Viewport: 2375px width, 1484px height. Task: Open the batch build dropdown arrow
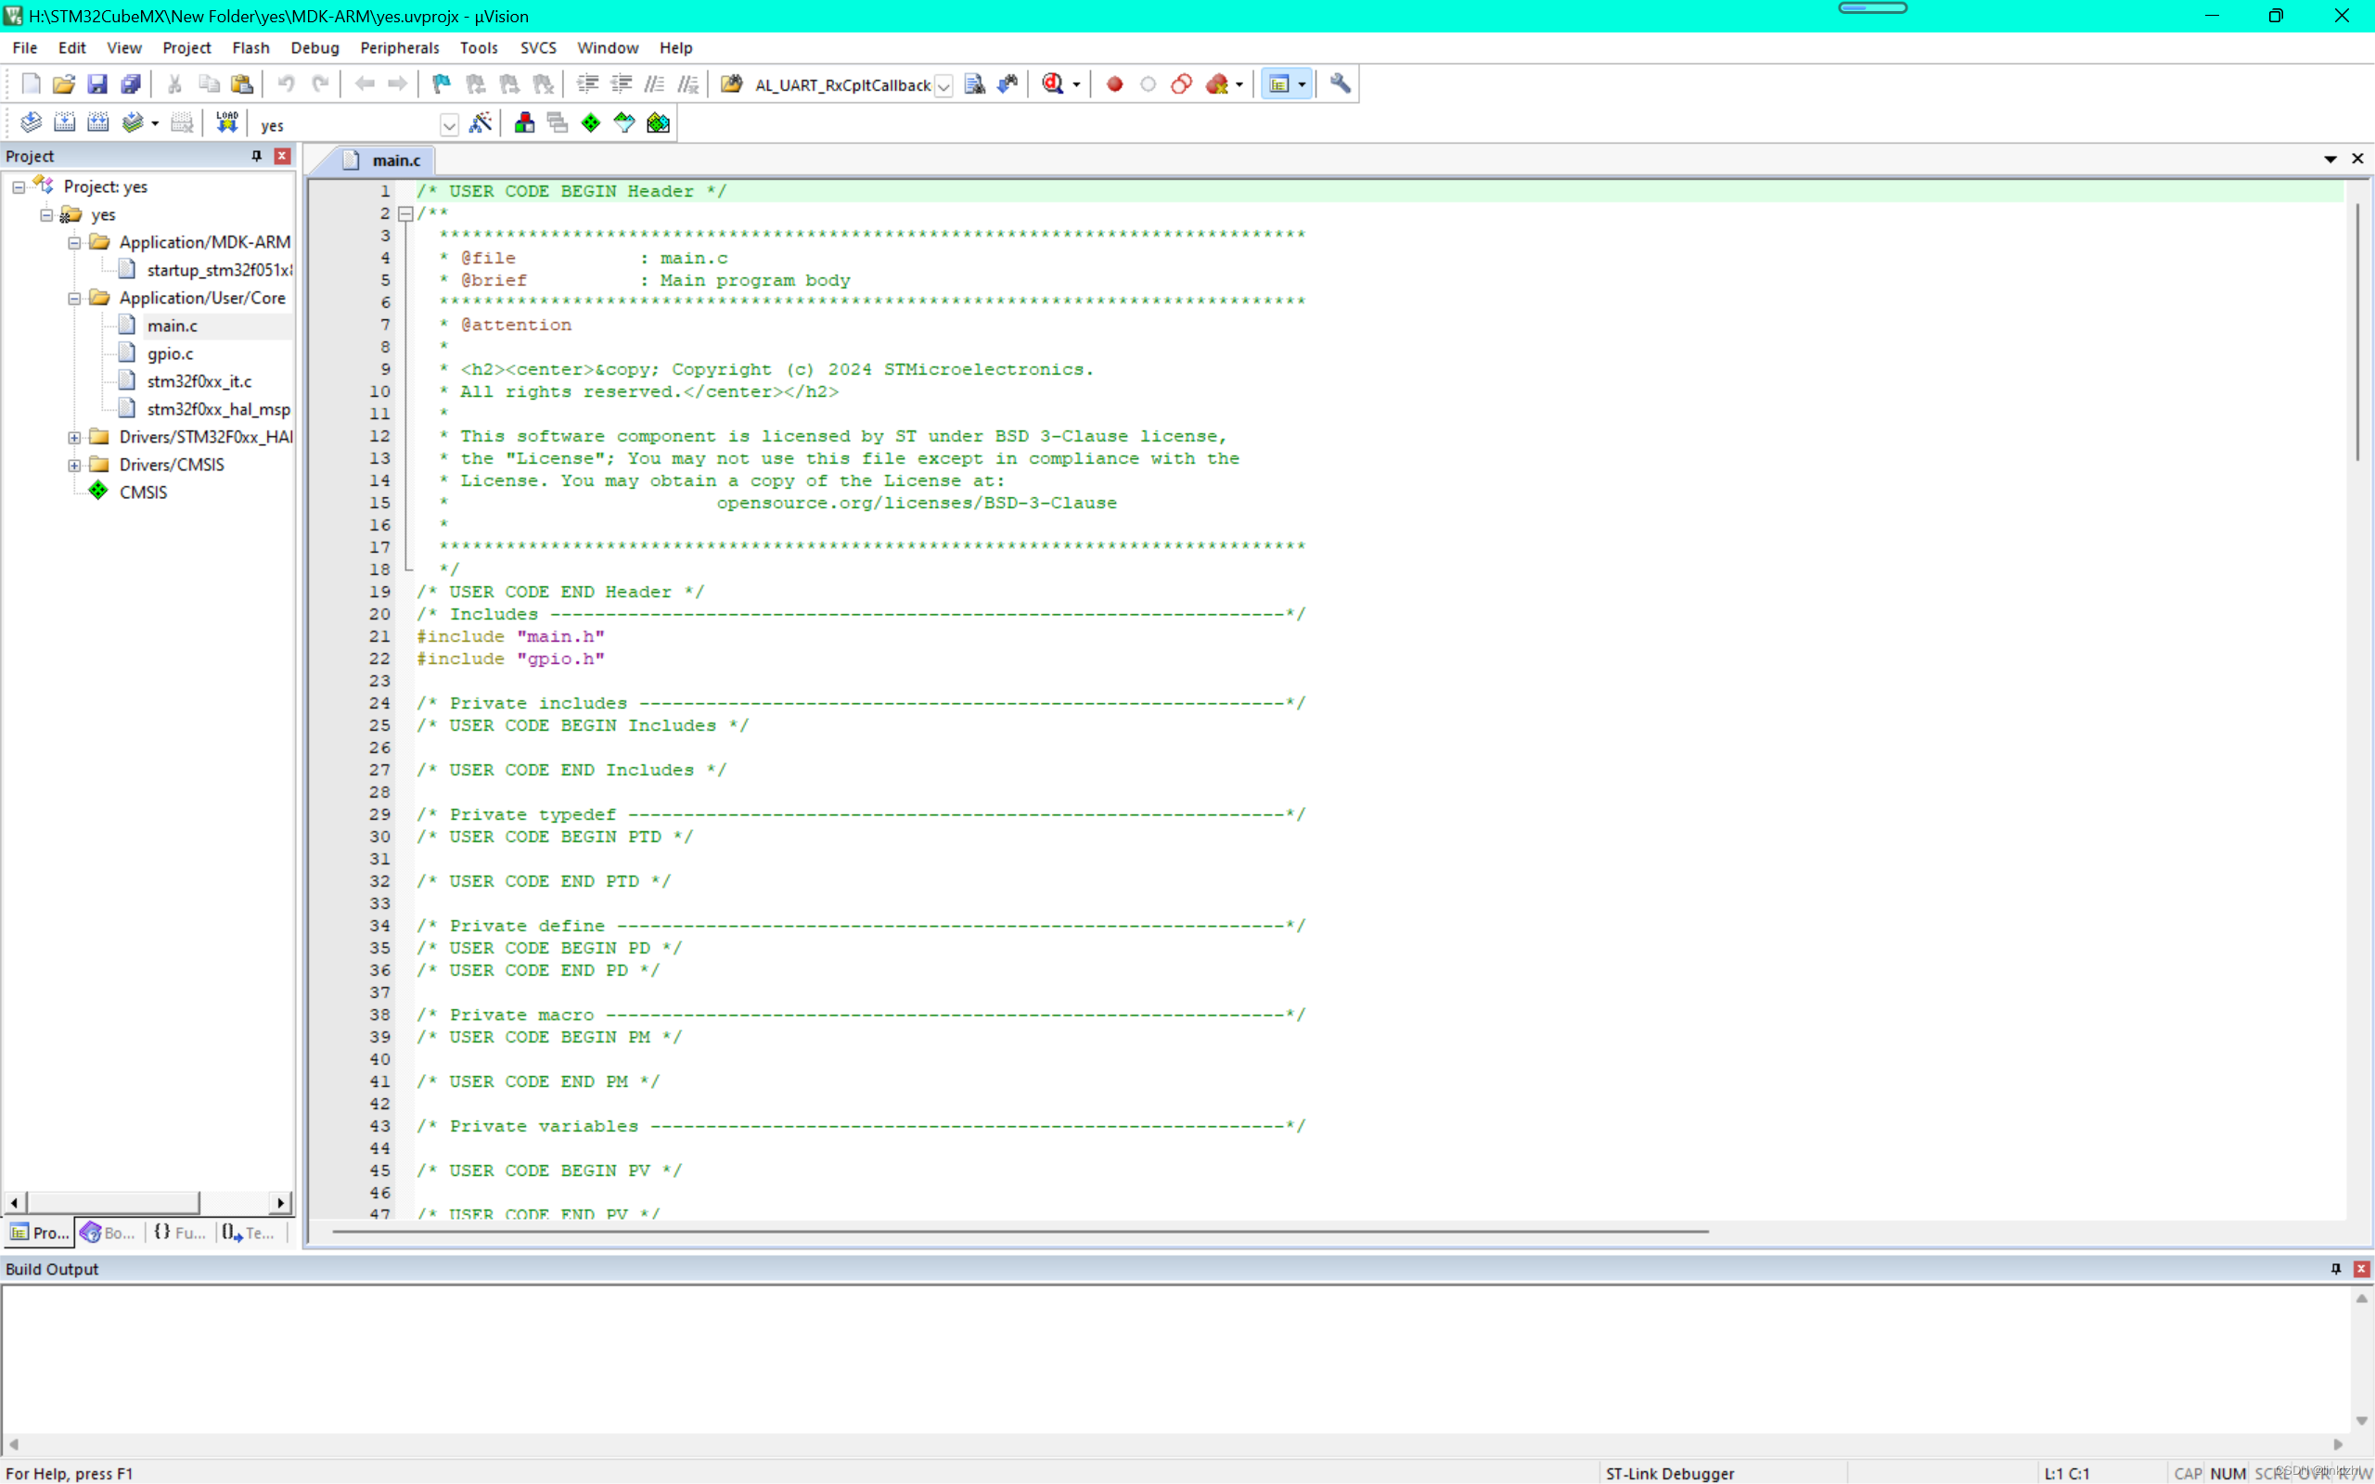(155, 122)
